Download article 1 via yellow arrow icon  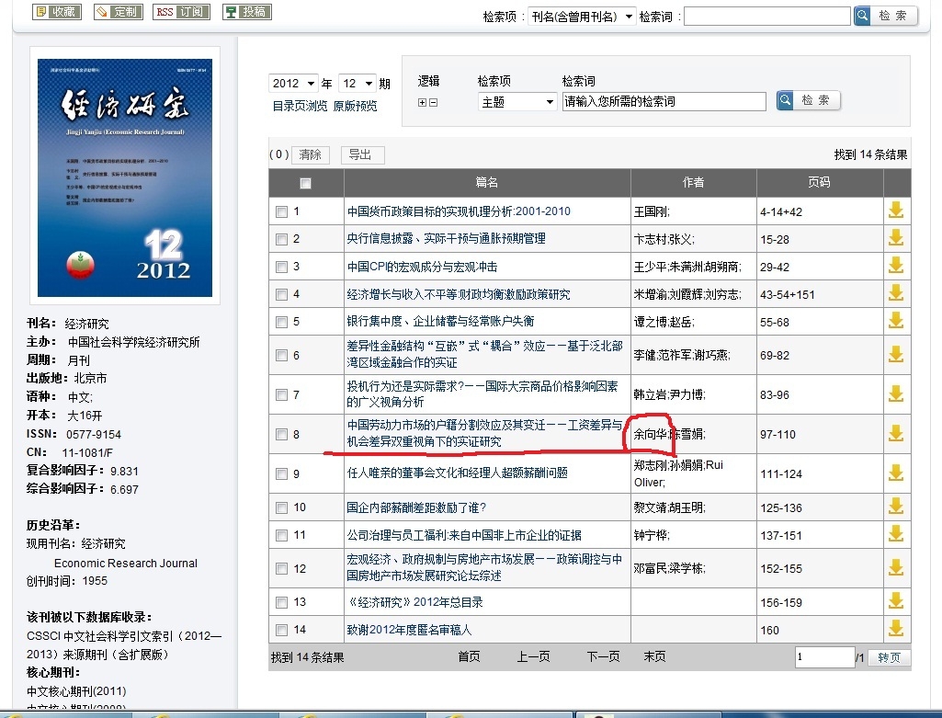(x=895, y=211)
